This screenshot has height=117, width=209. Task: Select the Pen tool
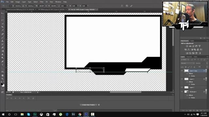[2, 61]
